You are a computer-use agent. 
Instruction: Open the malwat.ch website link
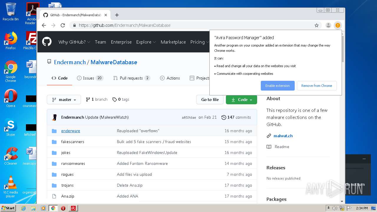[283, 136]
